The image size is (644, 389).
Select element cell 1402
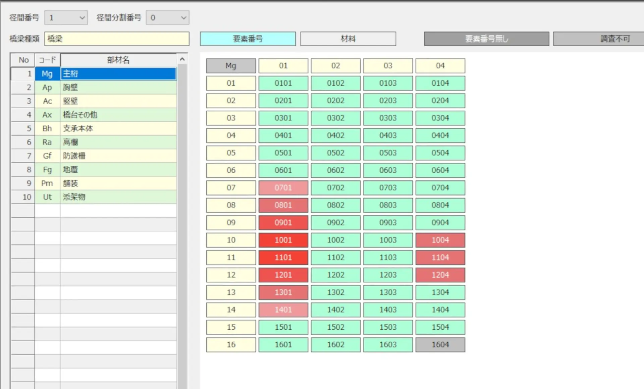[336, 310]
